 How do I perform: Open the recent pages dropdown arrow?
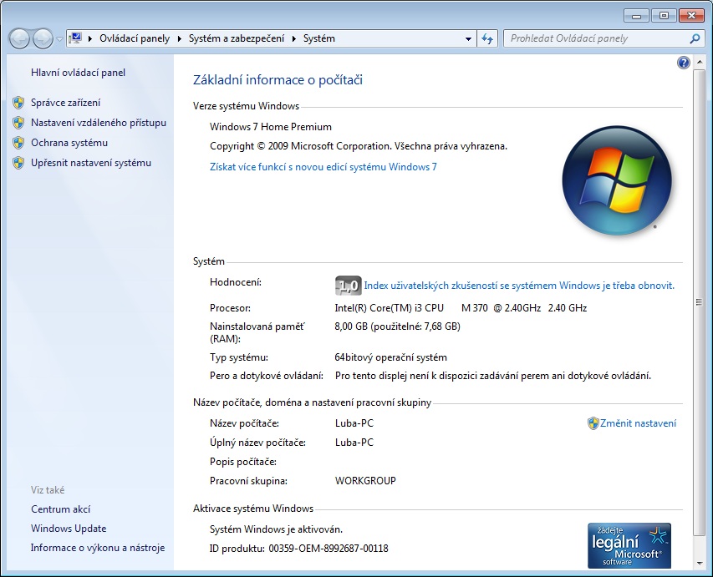(x=59, y=39)
